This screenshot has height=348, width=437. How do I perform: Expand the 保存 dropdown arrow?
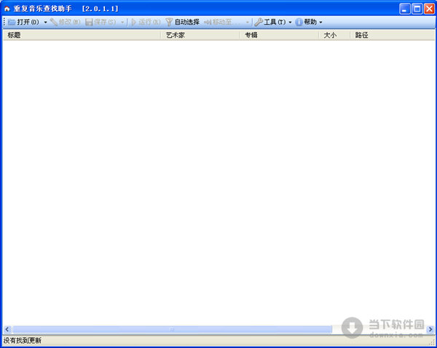[122, 23]
